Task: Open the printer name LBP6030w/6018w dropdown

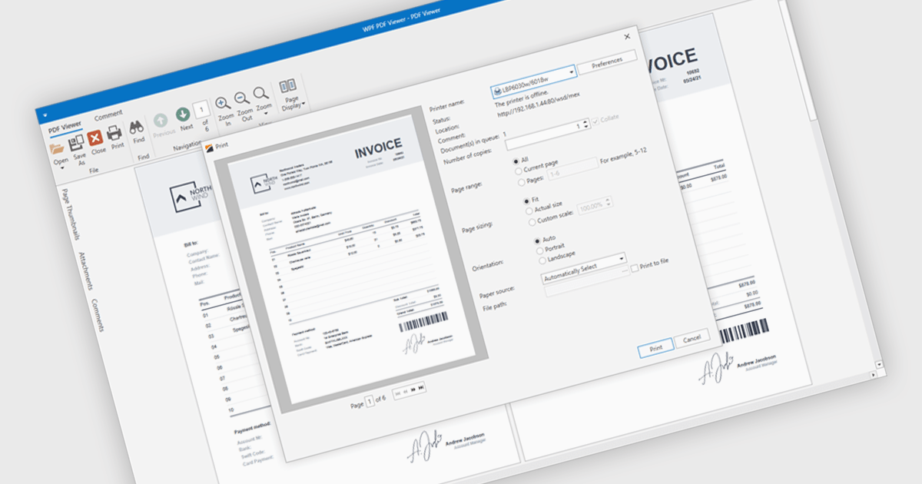Action: coord(572,74)
